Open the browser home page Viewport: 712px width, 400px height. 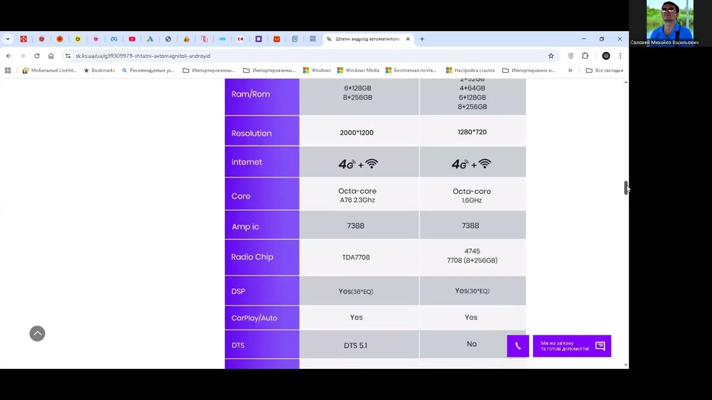point(51,56)
